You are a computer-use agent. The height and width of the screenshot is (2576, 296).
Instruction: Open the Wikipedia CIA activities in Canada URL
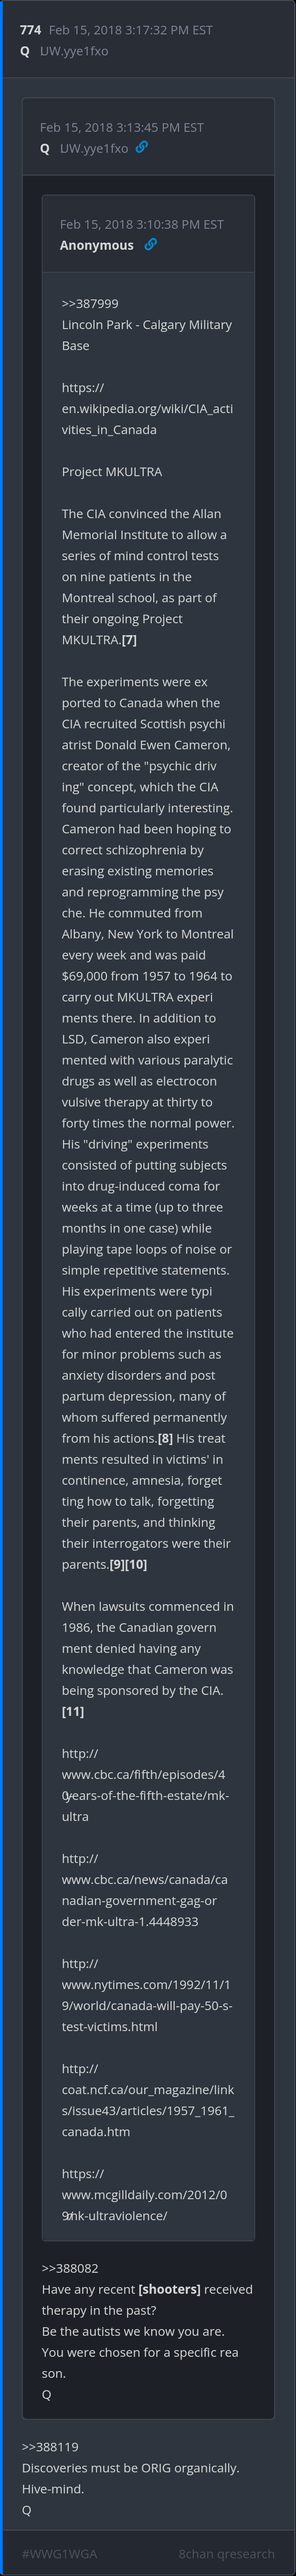[x=147, y=408]
